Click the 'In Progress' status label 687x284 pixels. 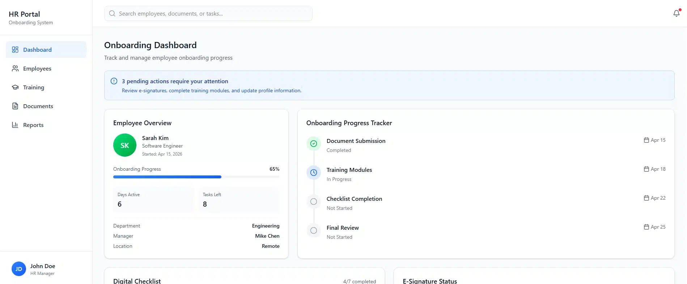pos(339,179)
